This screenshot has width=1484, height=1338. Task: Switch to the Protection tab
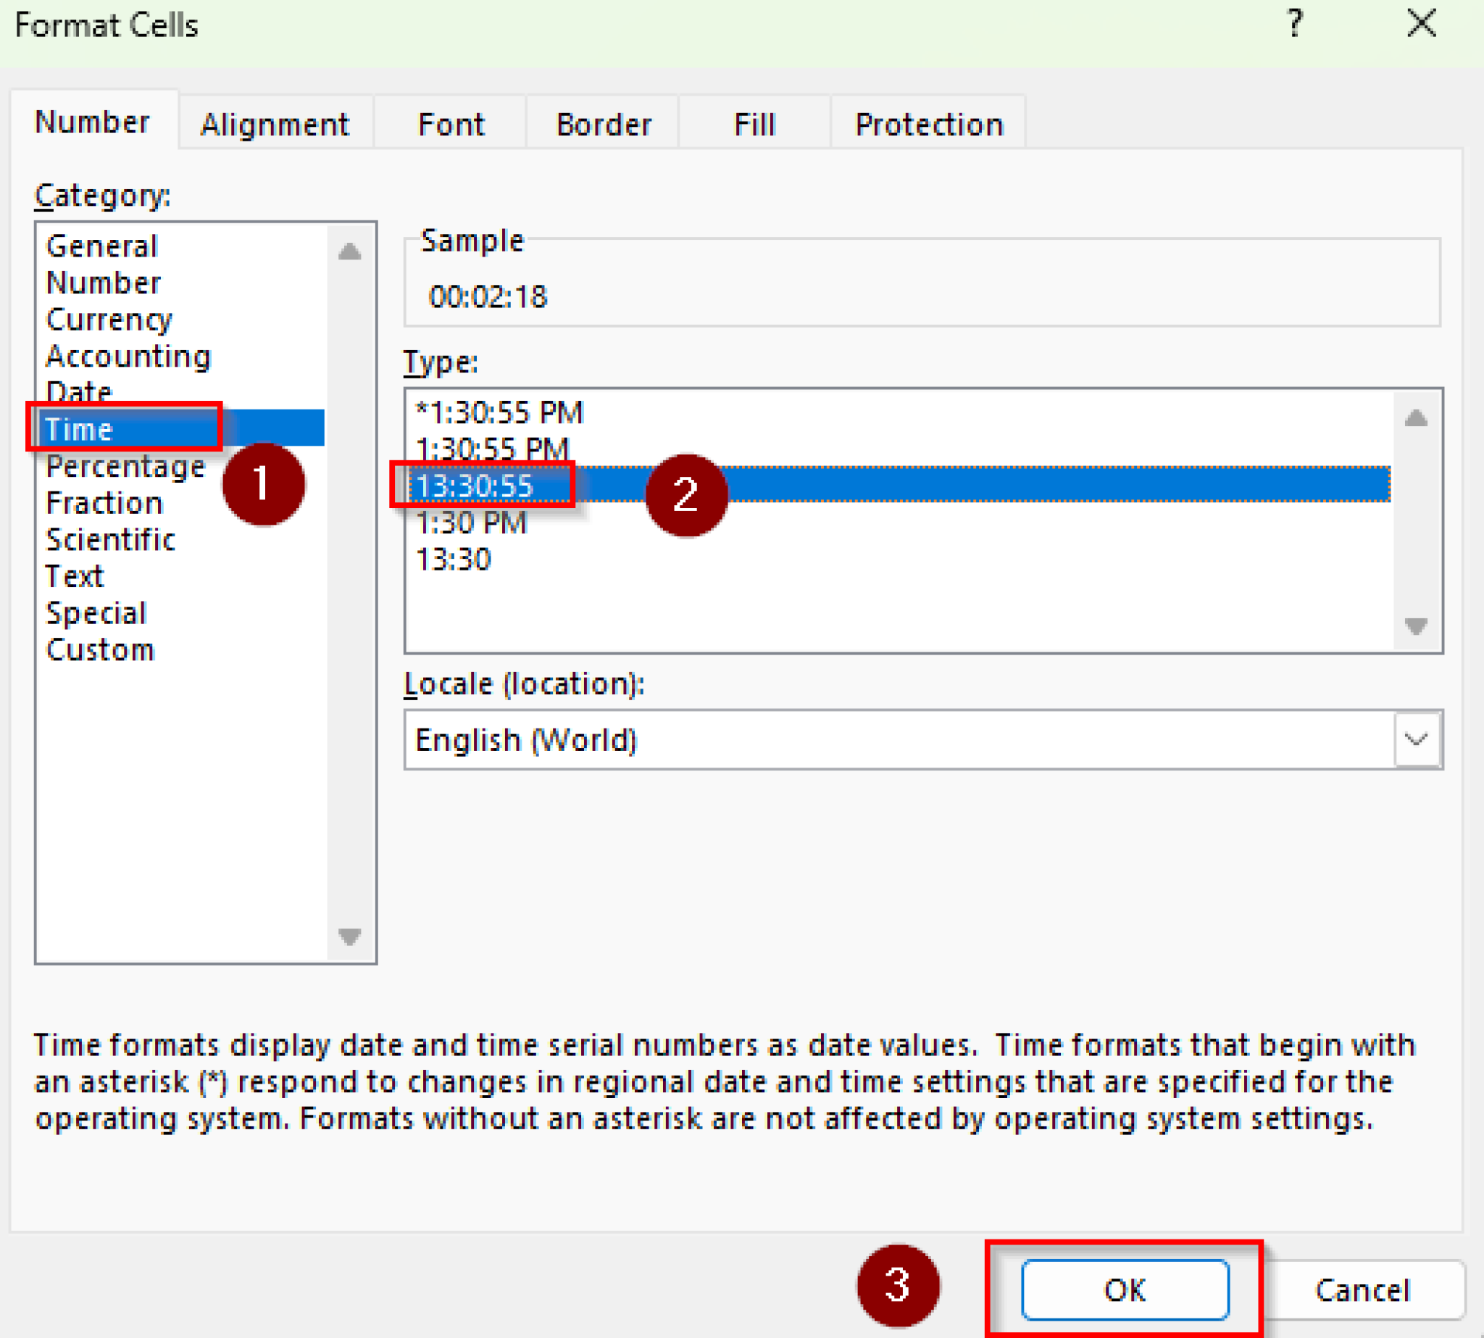pos(928,122)
